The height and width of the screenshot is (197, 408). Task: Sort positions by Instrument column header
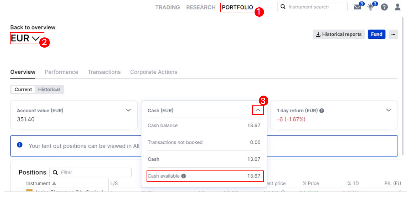38,184
